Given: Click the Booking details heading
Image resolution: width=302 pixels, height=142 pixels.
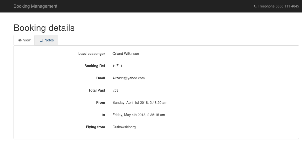Looking at the screenshot, I should tap(44, 28).
